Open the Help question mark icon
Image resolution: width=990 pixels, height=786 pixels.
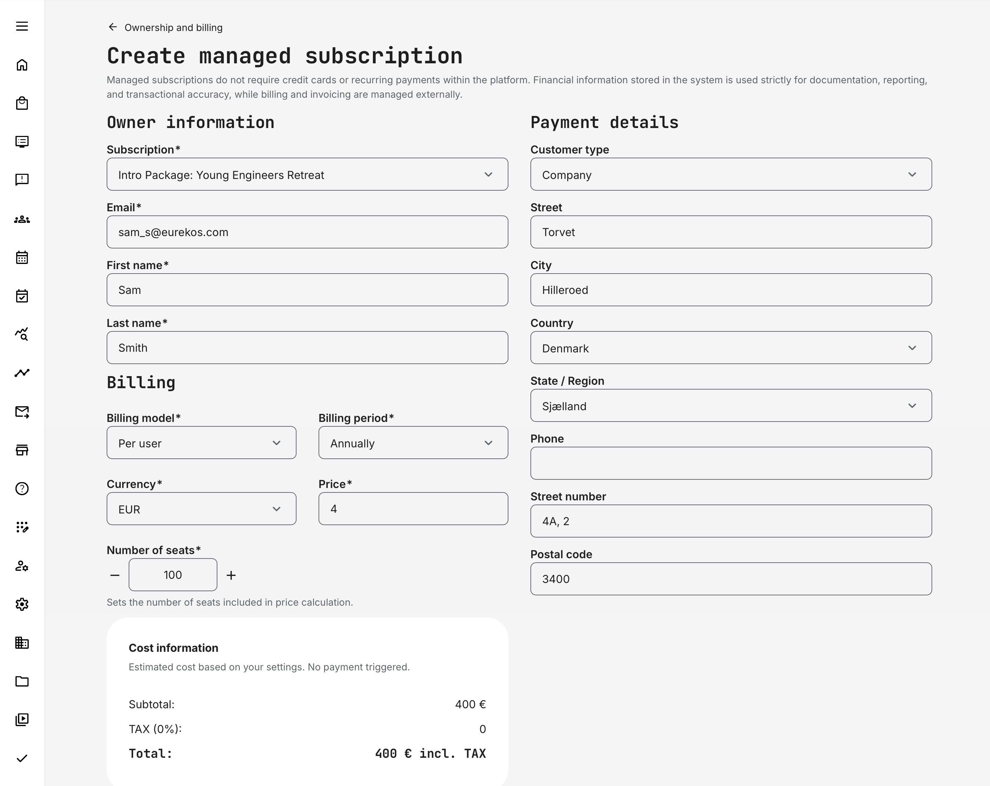coord(22,489)
